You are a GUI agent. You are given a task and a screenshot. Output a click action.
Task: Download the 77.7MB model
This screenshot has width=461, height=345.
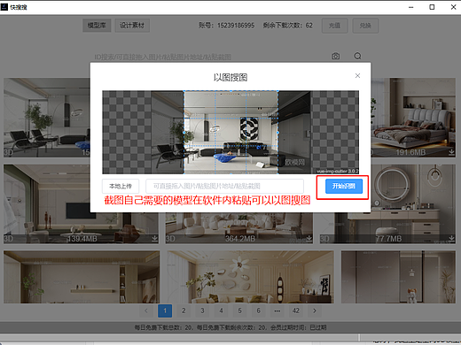coord(451,238)
